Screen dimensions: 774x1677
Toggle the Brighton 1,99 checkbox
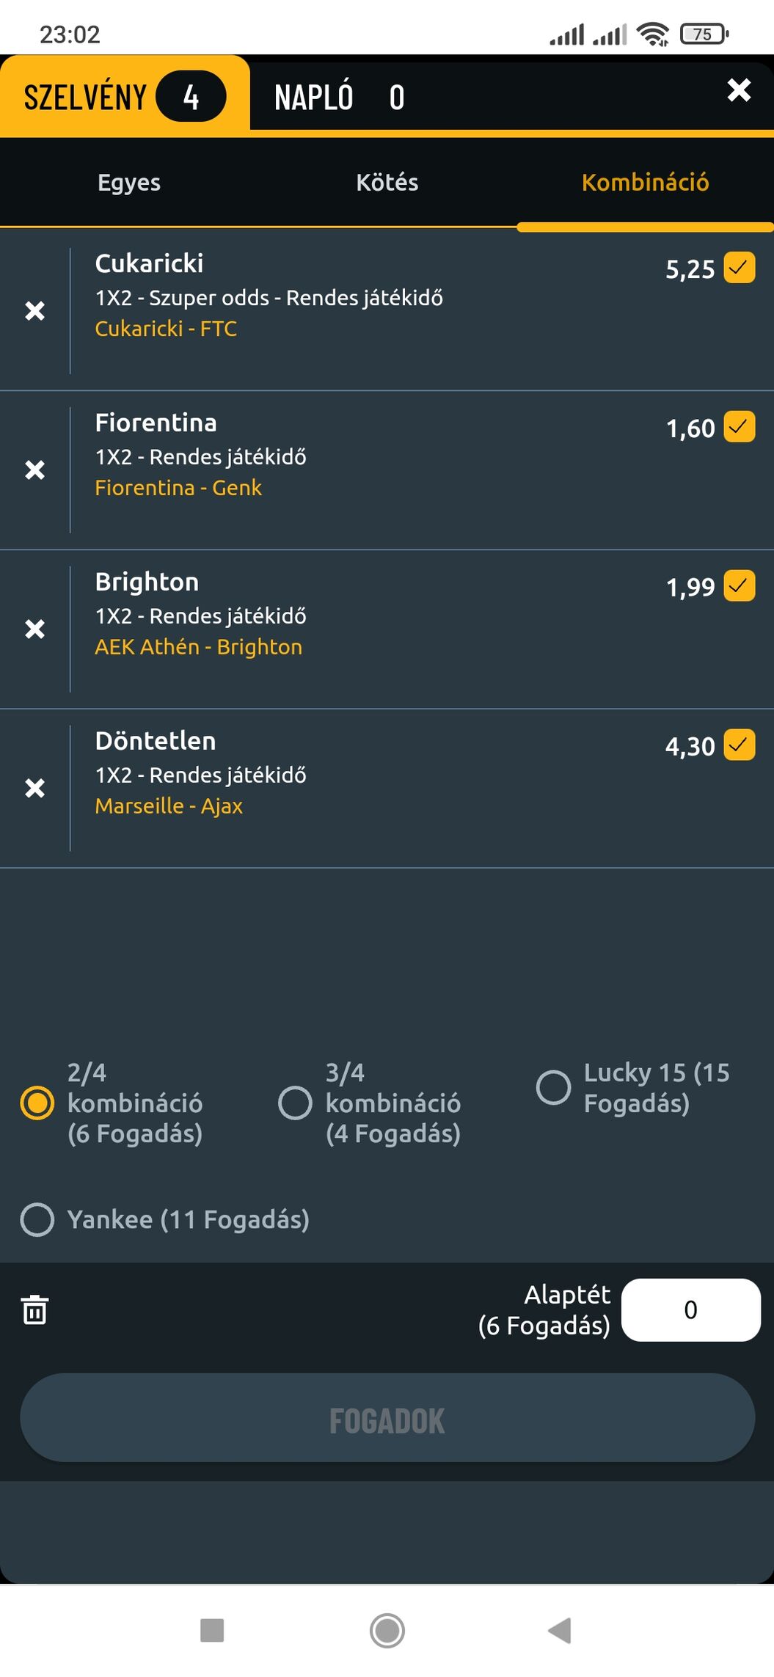pyautogui.click(x=739, y=586)
